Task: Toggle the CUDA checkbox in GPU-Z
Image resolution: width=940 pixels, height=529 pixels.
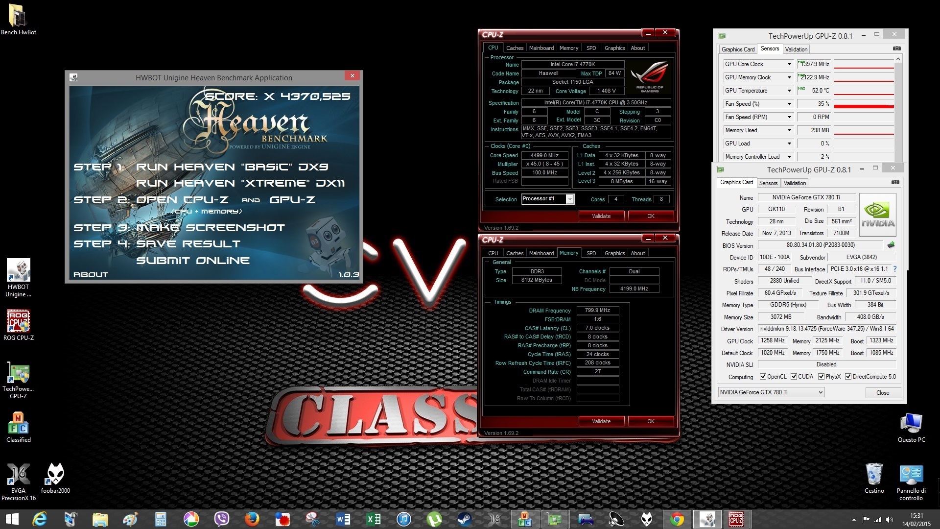Action: click(x=794, y=377)
